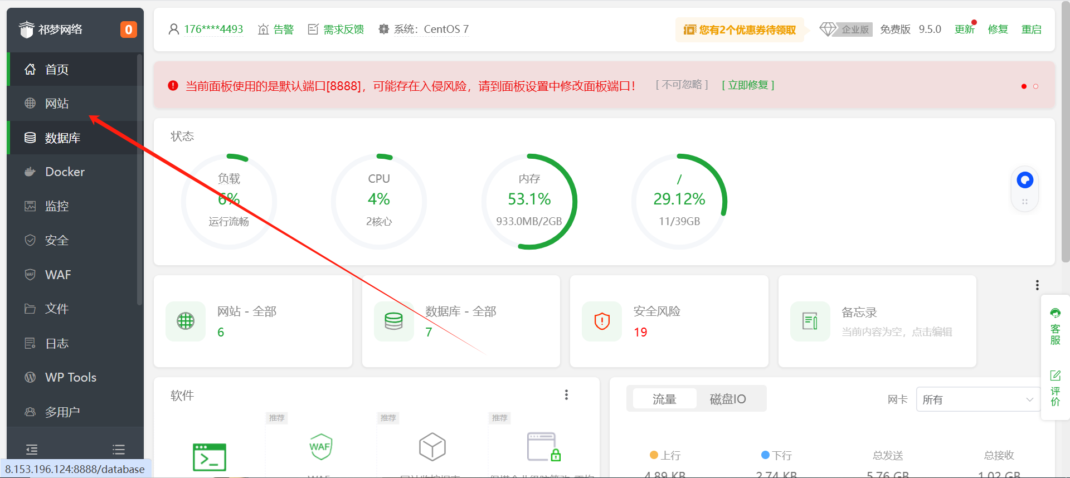Click the 修复 repair link
This screenshot has height=478, width=1070.
pyautogui.click(x=998, y=29)
